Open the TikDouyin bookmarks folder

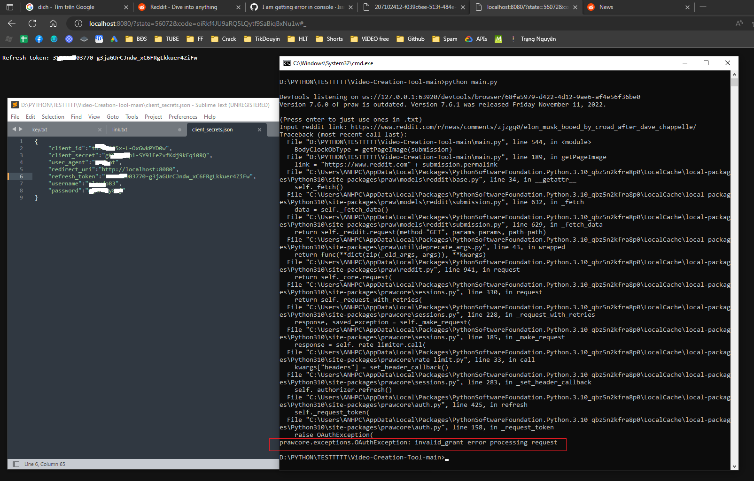(262, 39)
